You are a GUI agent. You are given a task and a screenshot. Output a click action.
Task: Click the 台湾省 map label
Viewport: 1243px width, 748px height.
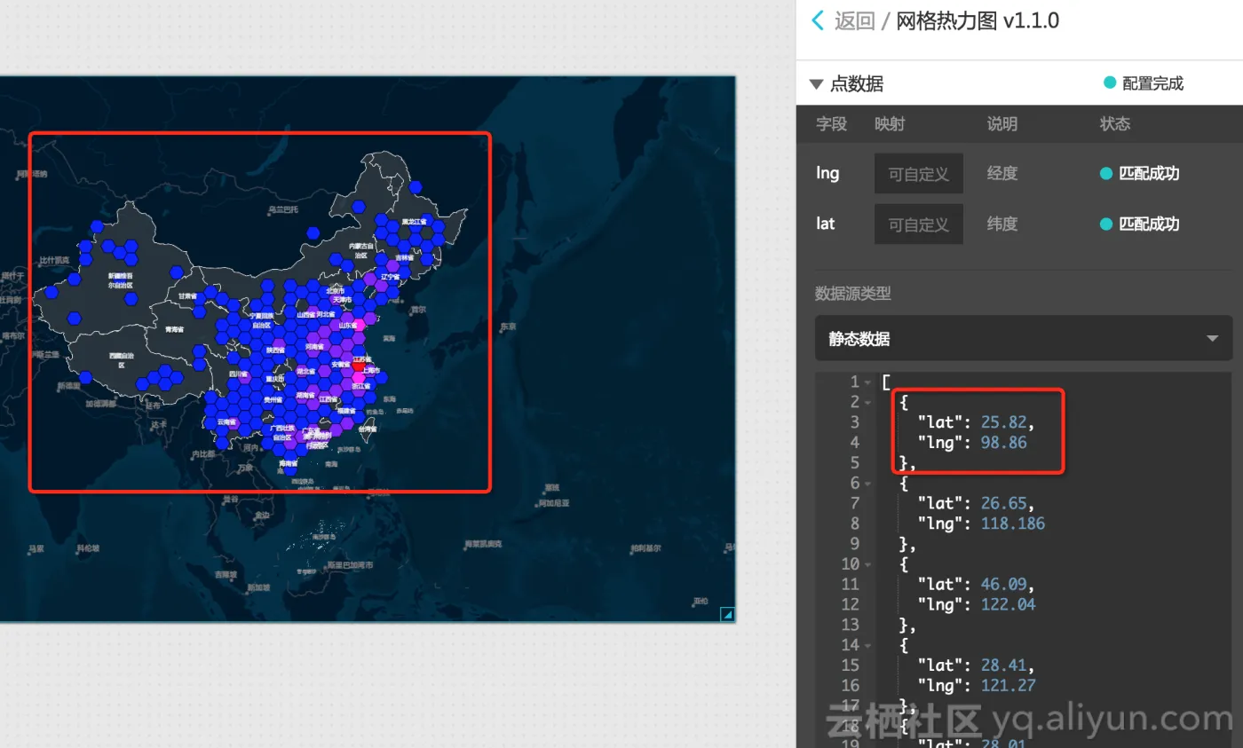point(368,428)
